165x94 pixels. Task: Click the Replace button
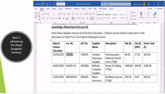pos(133,16)
